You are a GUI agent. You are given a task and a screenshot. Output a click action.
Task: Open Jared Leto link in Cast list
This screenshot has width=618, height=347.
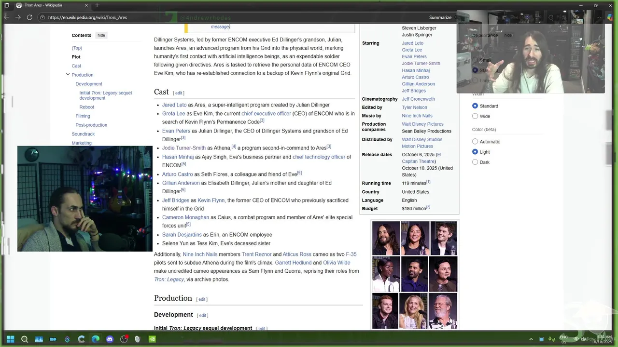[174, 105]
